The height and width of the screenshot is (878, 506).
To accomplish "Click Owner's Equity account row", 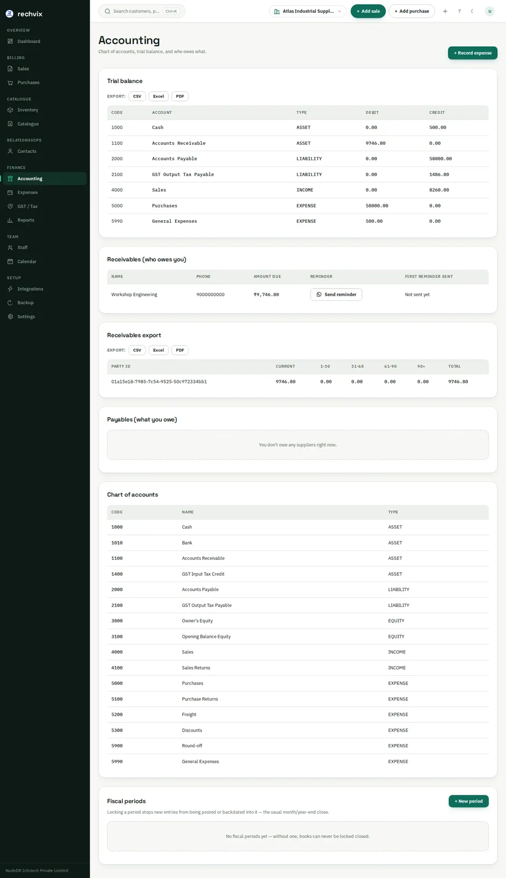I will [x=298, y=621].
